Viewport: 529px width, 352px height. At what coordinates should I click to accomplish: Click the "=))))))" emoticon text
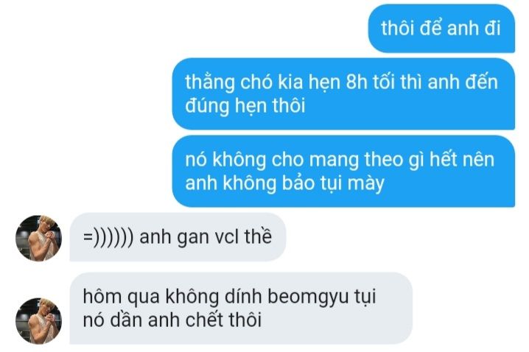point(108,237)
